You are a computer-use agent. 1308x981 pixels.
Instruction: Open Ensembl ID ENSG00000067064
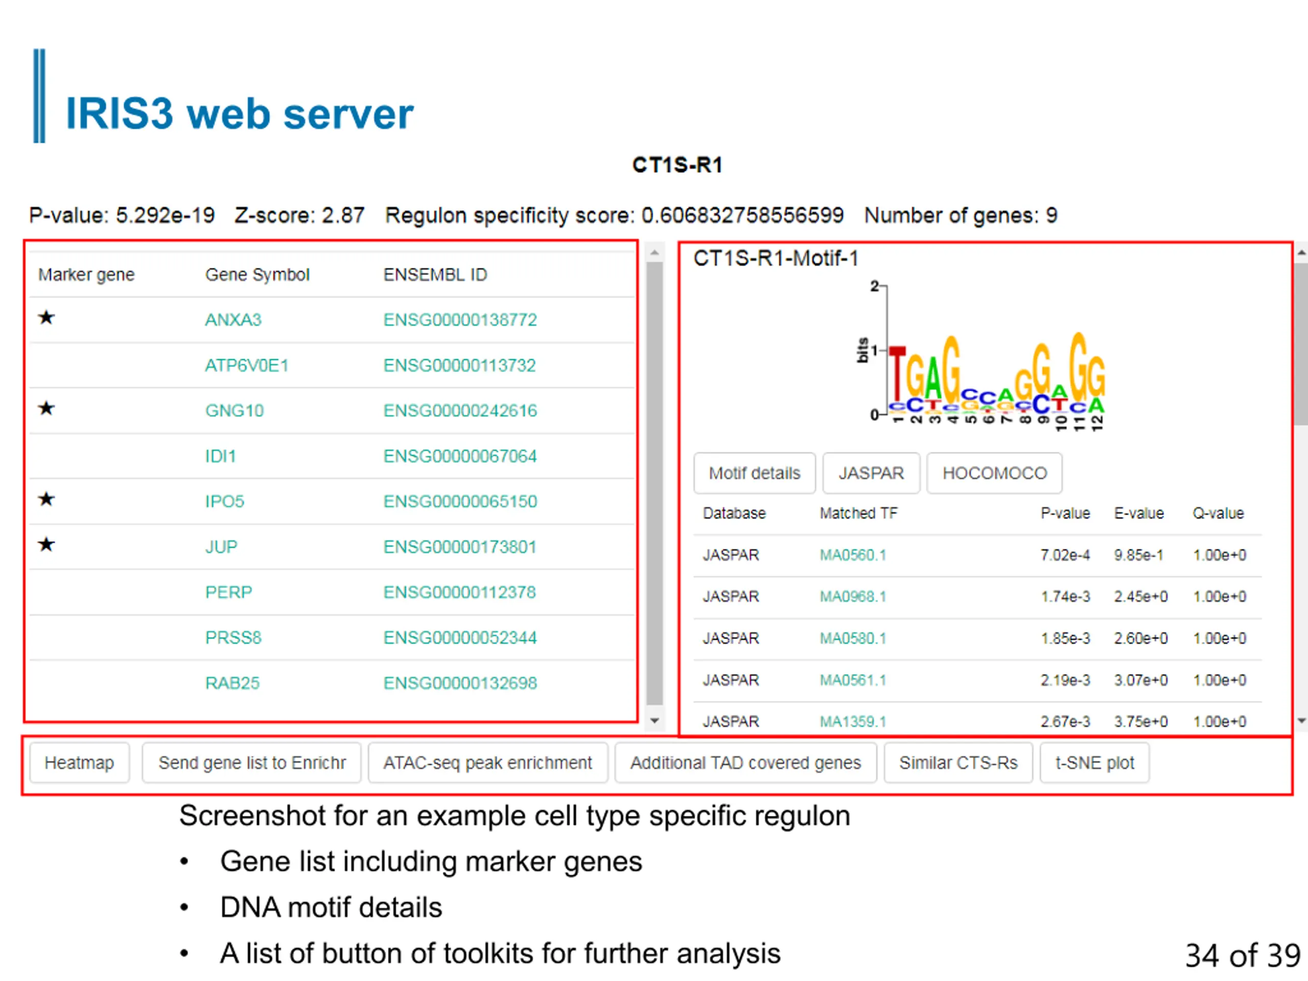click(460, 456)
